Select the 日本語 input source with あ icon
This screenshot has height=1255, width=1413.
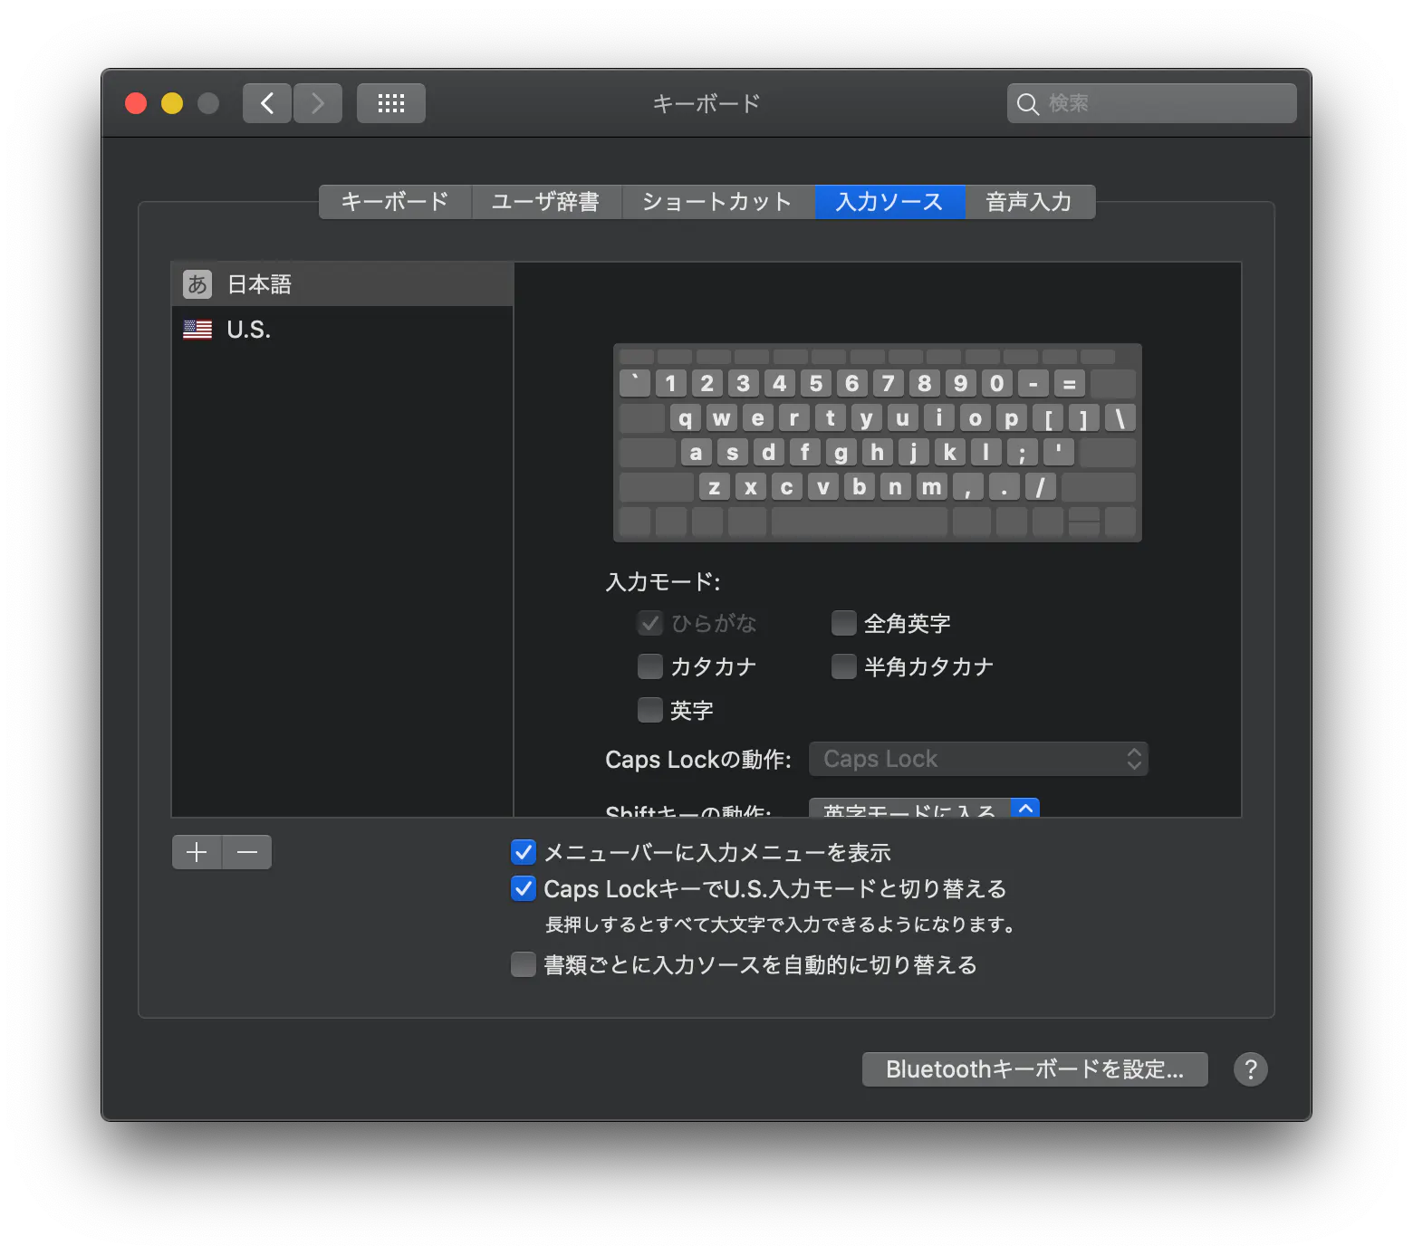point(258,283)
